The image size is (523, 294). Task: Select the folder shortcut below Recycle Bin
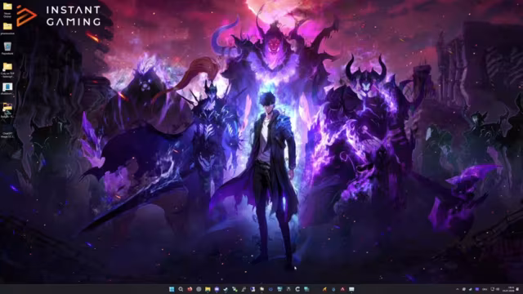tap(7, 70)
